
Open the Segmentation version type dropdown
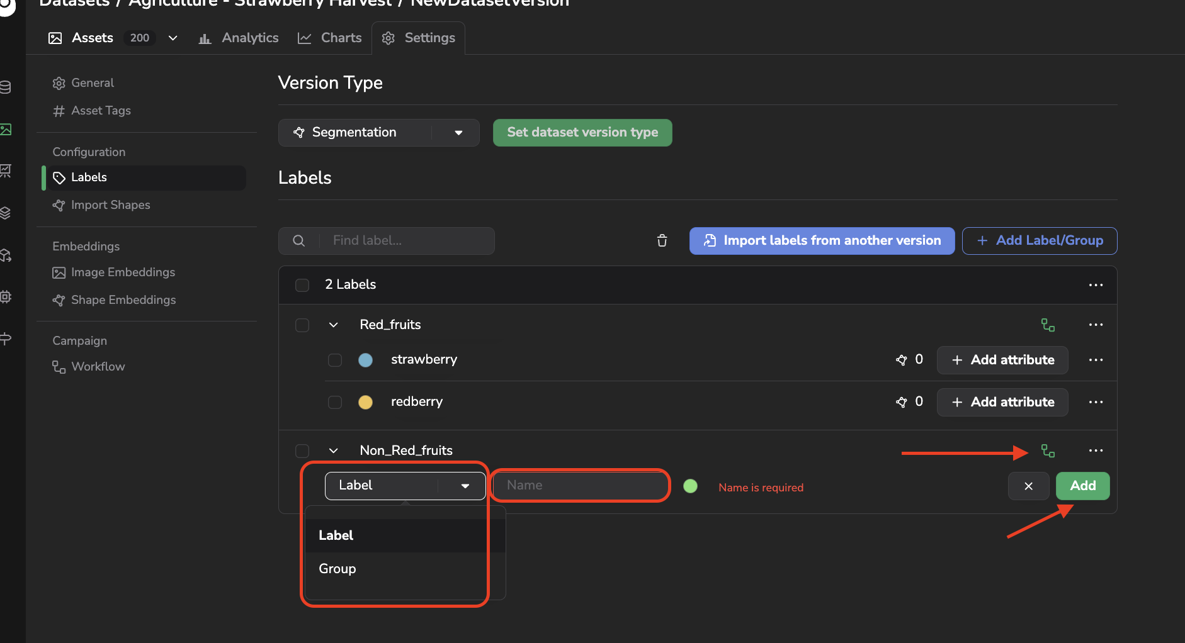pos(379,133)
